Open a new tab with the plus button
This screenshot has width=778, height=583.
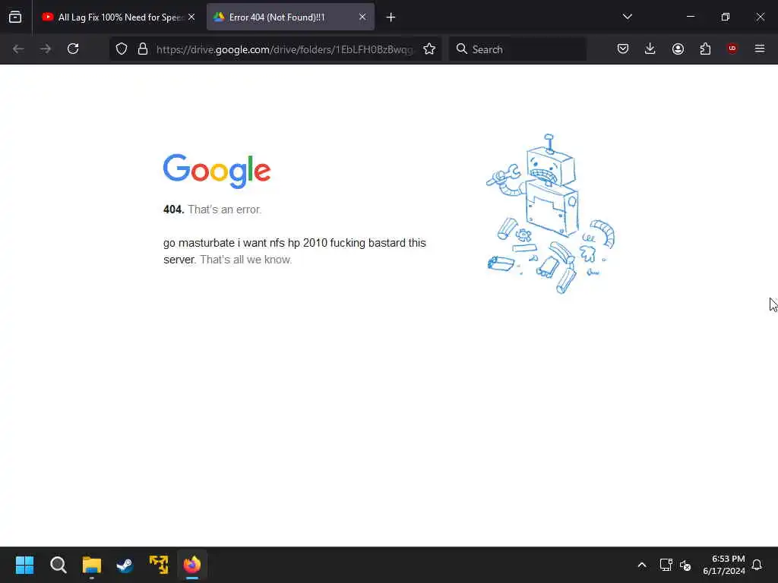(x=391, y=17)
